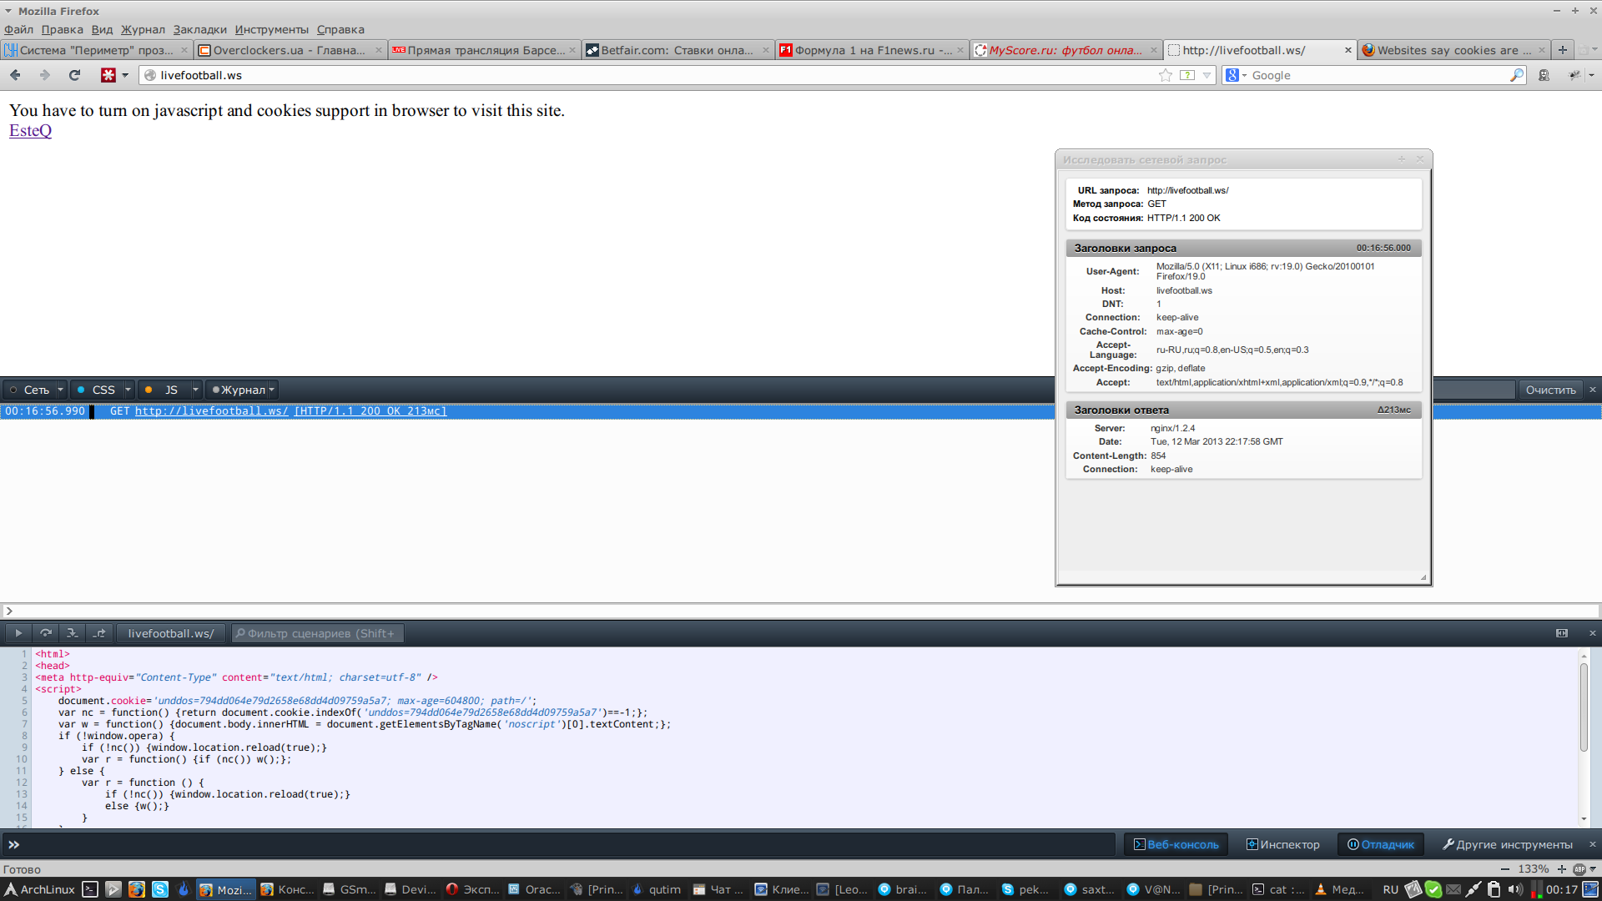
Task: Open a new tab with the plus button
Action: tap(1563, 50)
